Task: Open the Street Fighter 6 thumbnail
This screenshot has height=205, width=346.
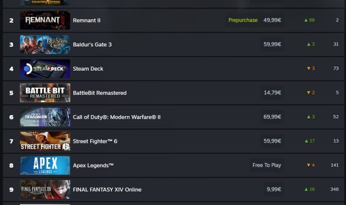Action: click(45, 141)
